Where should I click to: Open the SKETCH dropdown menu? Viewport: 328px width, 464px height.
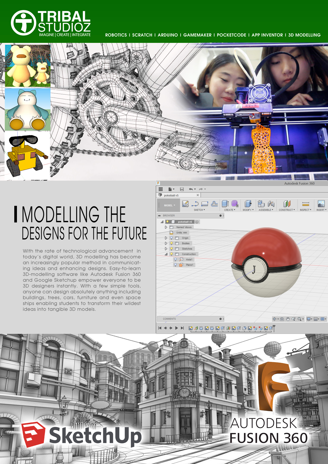click(199, 210)
